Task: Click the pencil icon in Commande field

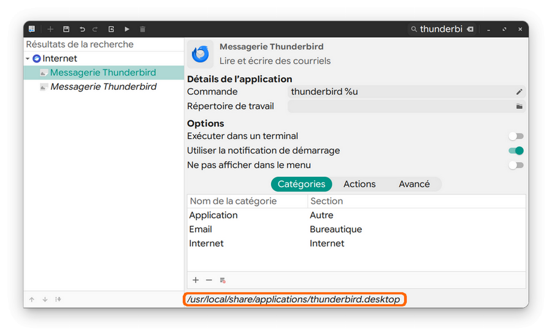Action: (x=519, y=92)
